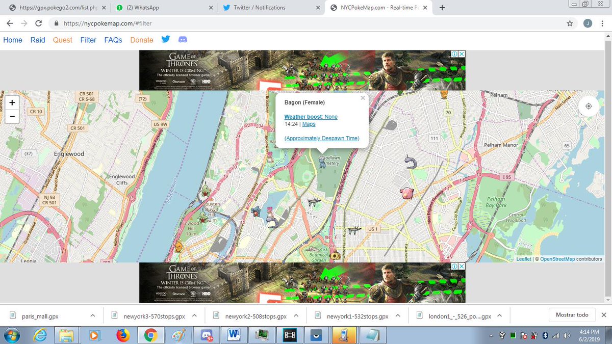Viewport: 612px width, 344px height.
Task: Select the Skarmory marker below Woodlawn Cemetery
Action: [x=314, y=202]
